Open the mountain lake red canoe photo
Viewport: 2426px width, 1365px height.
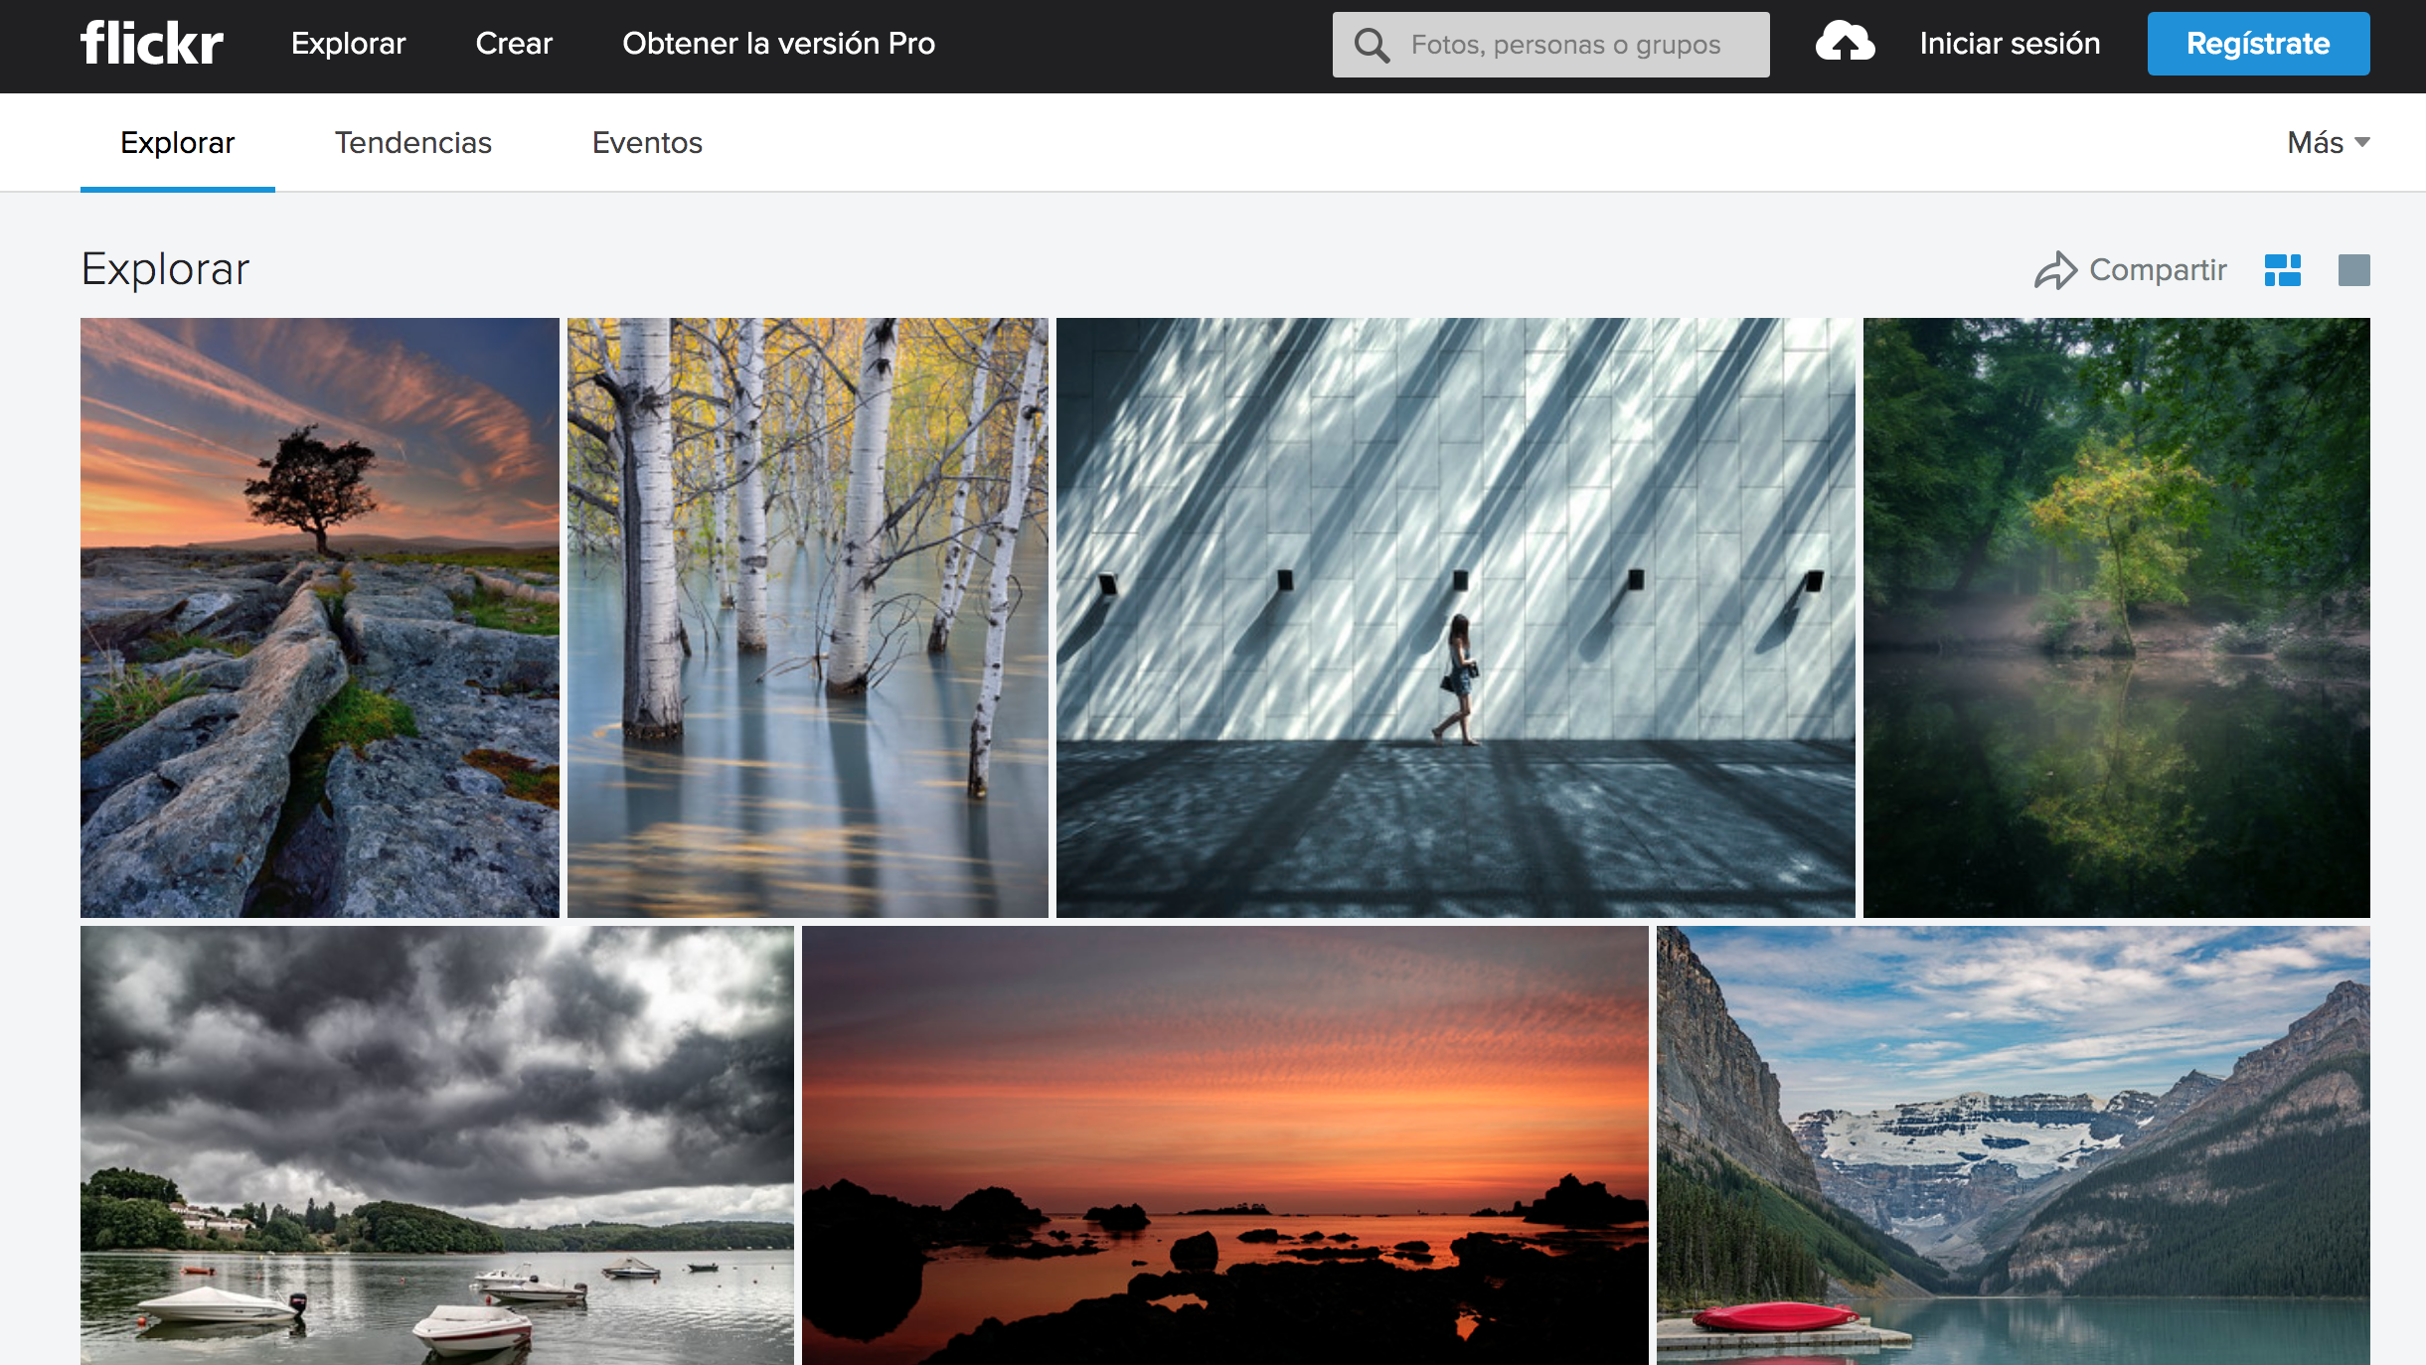click(2014, 1145)
